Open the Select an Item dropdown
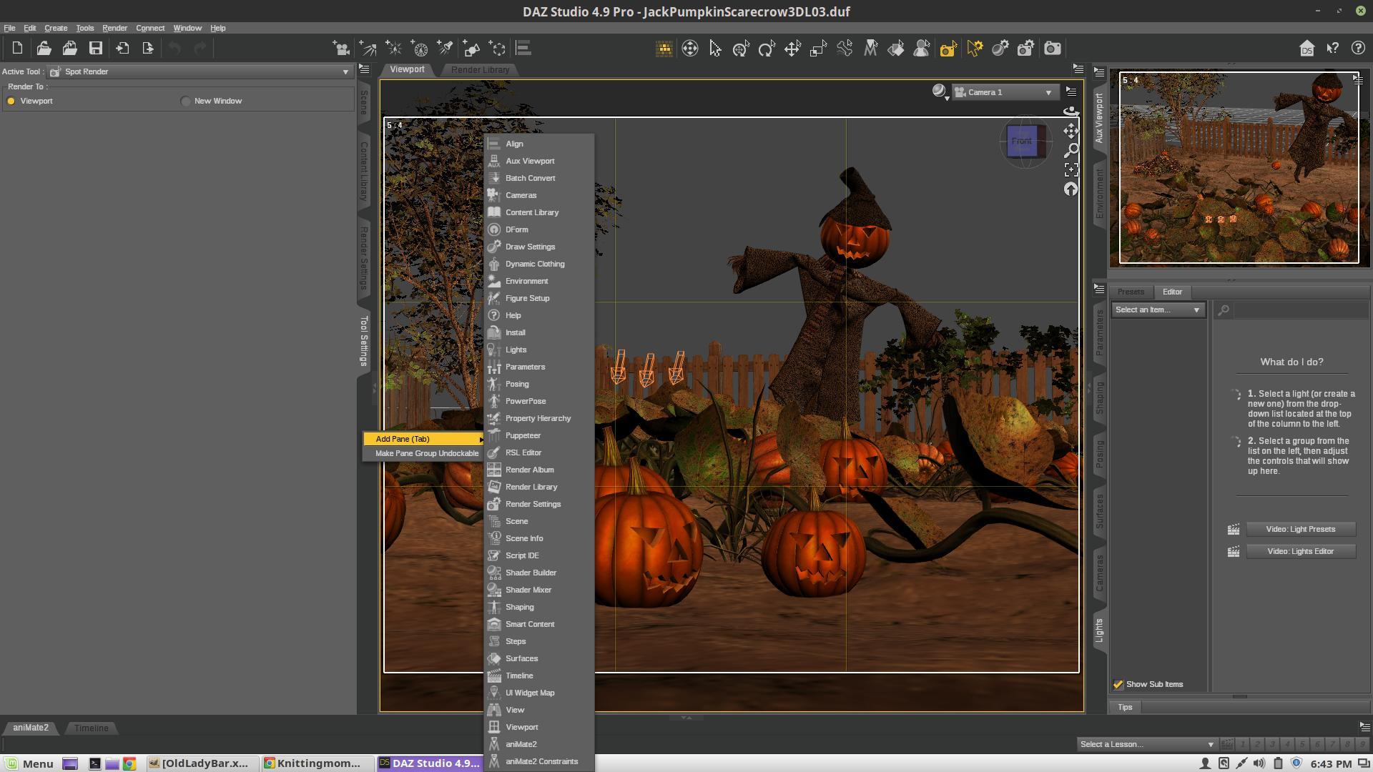1373x772 pixels. pos(1157,310)
